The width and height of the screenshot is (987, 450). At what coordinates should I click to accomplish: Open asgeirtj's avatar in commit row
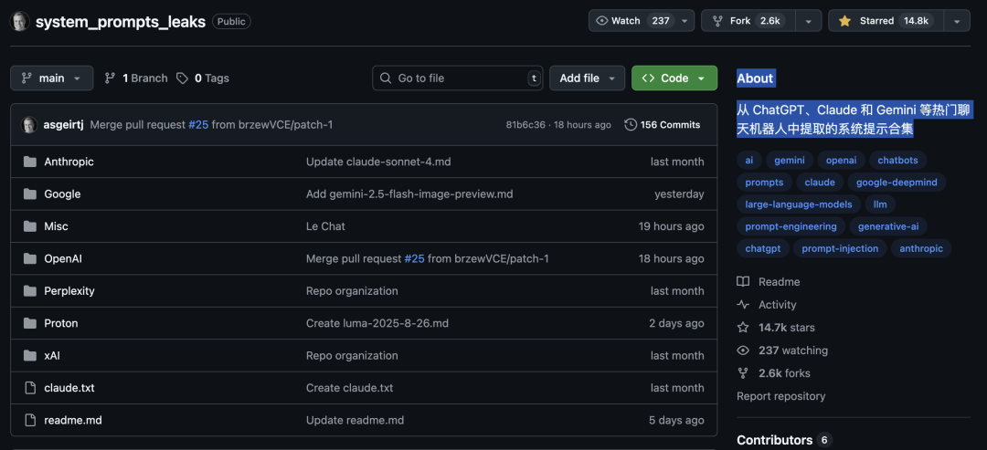point(29,125)
